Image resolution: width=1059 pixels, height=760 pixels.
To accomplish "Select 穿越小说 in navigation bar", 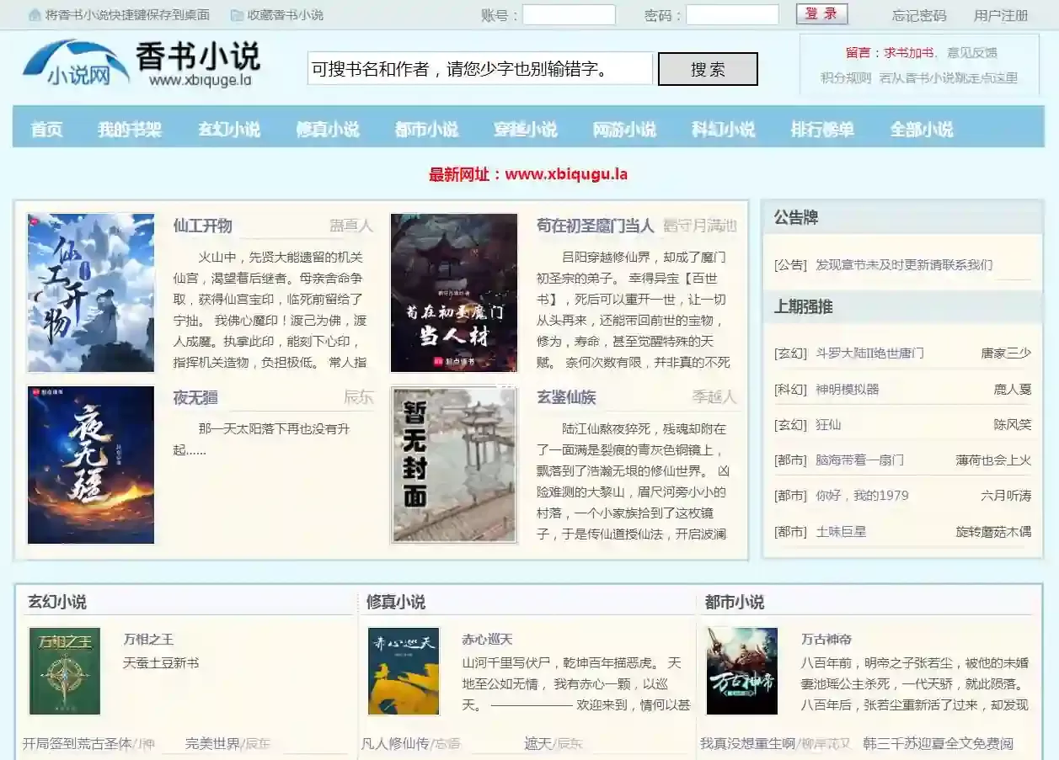I will (526, 130).
